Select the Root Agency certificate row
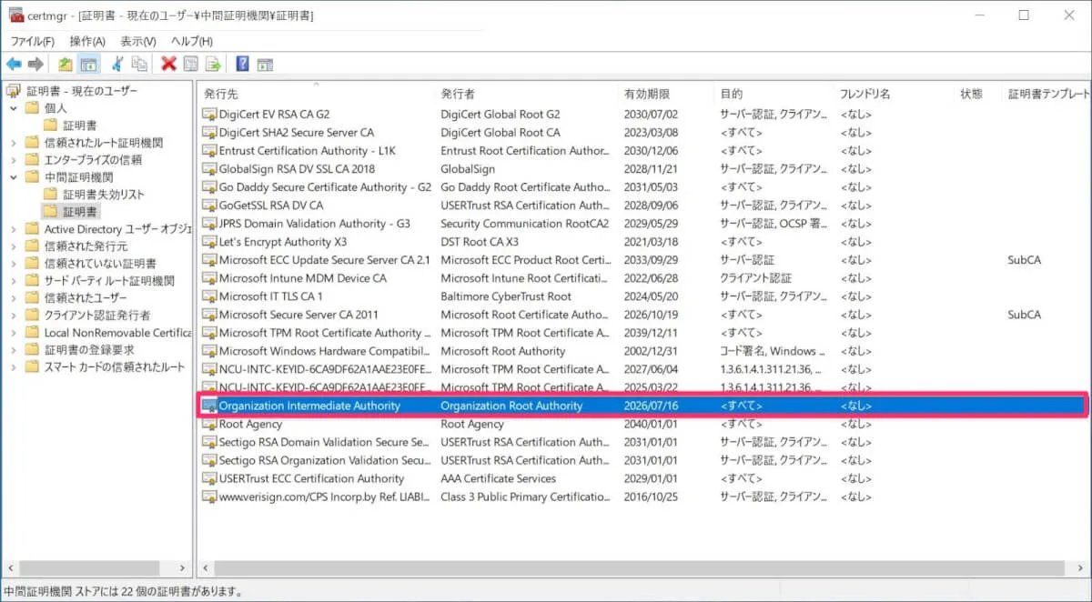The height and width of the screenshot is (602, 1092). (x=250, y=424)
